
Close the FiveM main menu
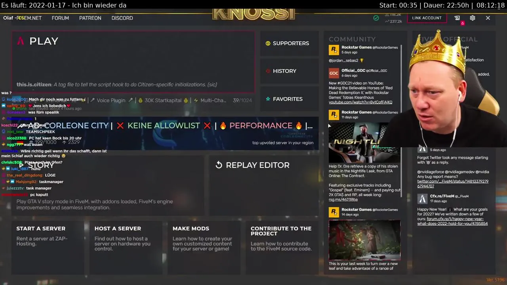(488, 18)
